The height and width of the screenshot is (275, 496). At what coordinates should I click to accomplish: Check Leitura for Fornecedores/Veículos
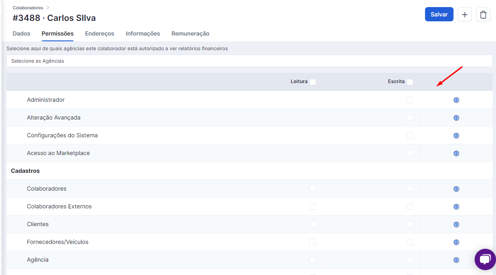click(313, 242)
